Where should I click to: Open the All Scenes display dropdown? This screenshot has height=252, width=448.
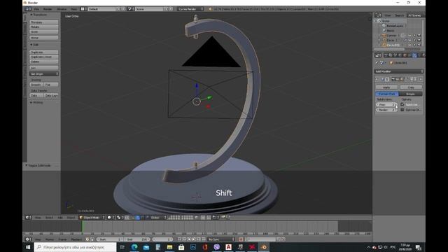tap(415, 15)
